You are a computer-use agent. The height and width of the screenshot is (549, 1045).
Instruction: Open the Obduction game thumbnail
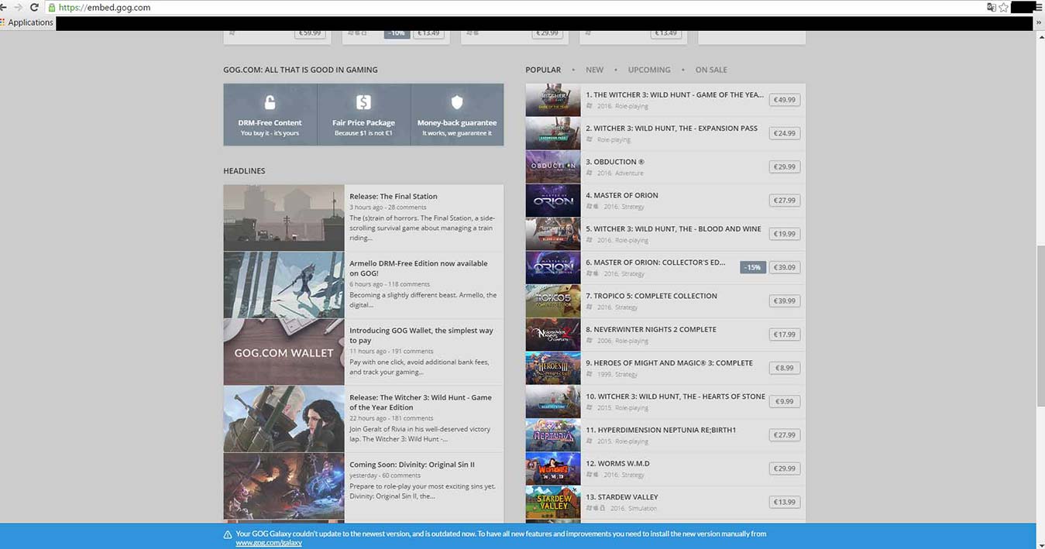(553, 166)
